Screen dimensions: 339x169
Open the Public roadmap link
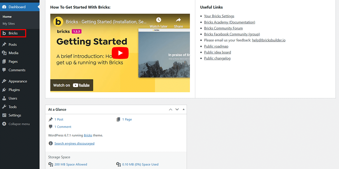216,46
